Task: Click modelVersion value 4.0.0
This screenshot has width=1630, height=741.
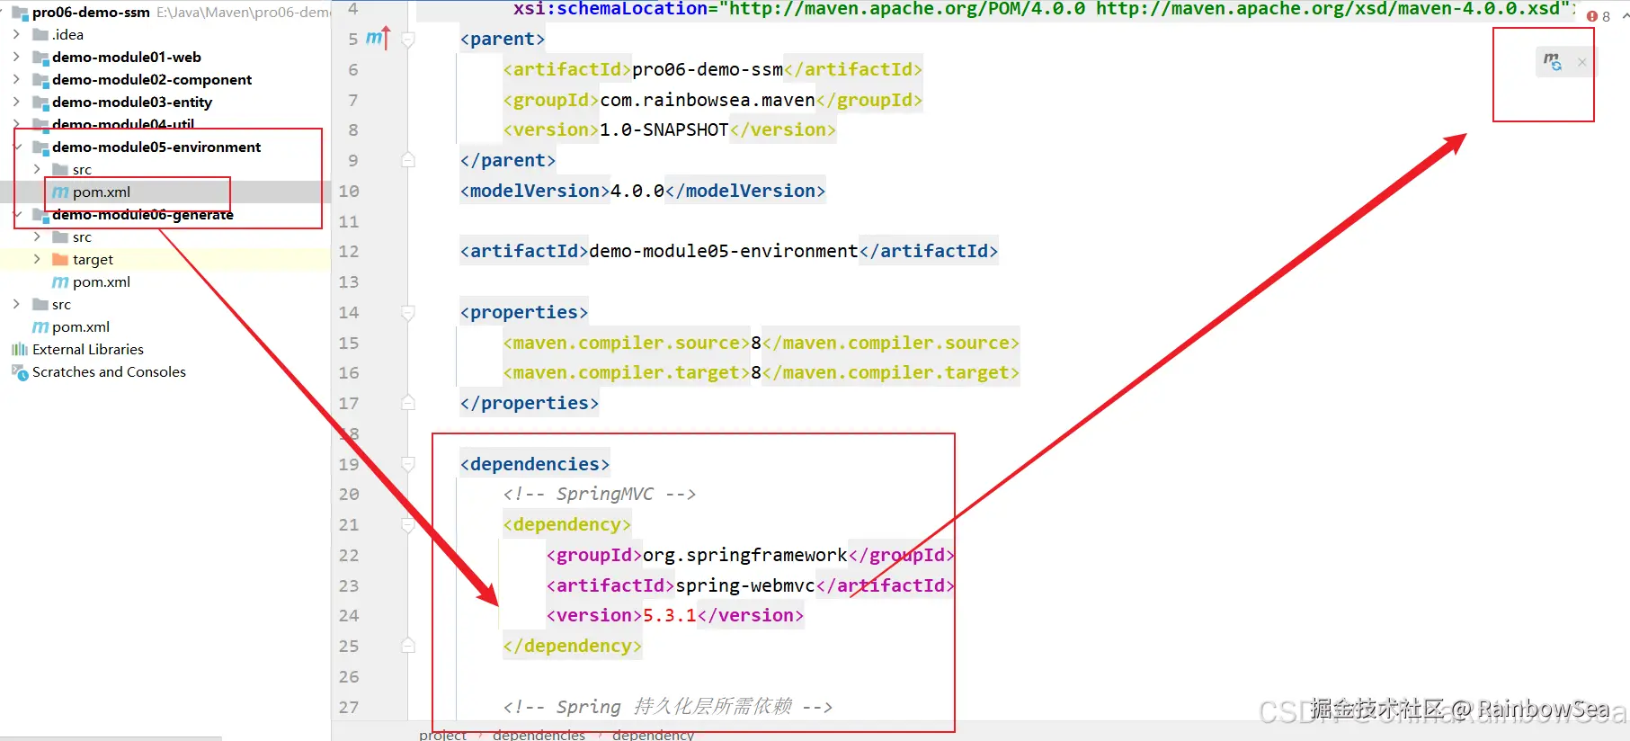Action: point(637,191)
